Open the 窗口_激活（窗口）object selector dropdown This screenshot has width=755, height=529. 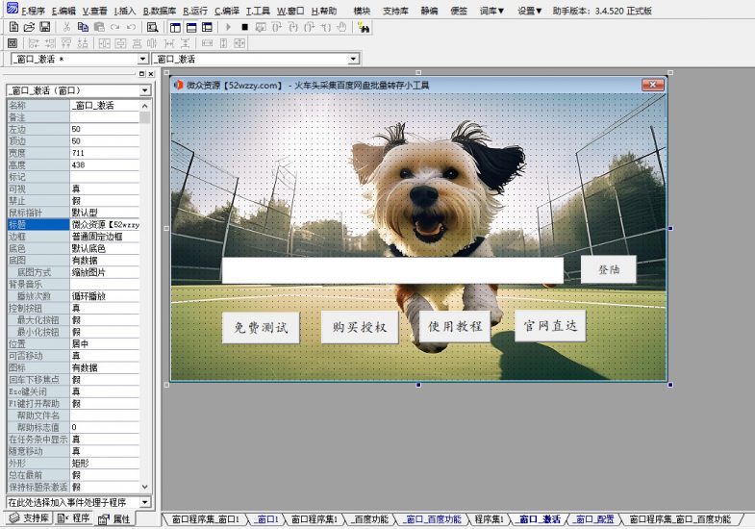[x=145, y=90]
